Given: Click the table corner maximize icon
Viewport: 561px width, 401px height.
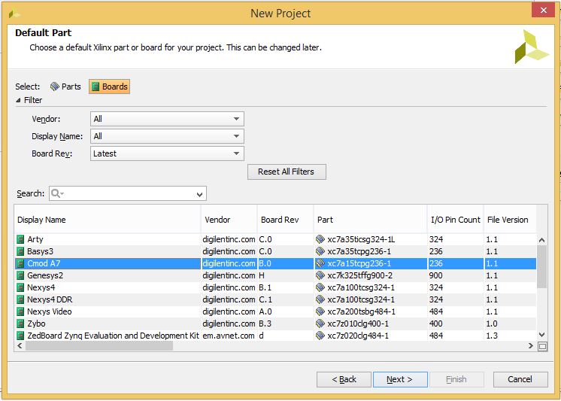Looking at the screenshot, I should (x=542, y=346).
